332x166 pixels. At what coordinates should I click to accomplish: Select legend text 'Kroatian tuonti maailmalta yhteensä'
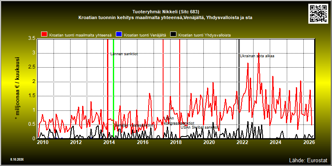pyautogui.click(x=81, y=35)
